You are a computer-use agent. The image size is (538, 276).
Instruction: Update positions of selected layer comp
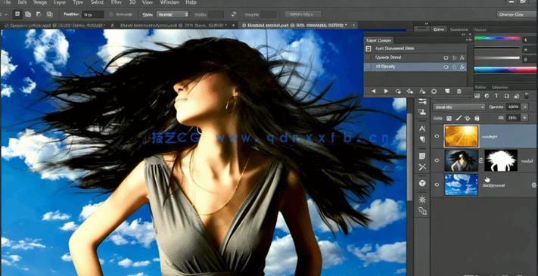coord(410,91)
